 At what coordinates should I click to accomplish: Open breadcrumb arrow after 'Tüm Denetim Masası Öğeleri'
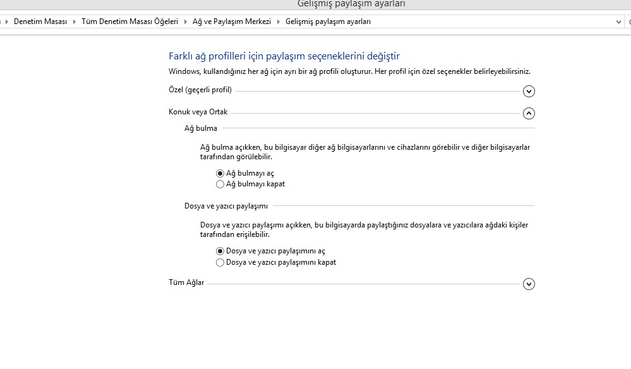point(185,21)
